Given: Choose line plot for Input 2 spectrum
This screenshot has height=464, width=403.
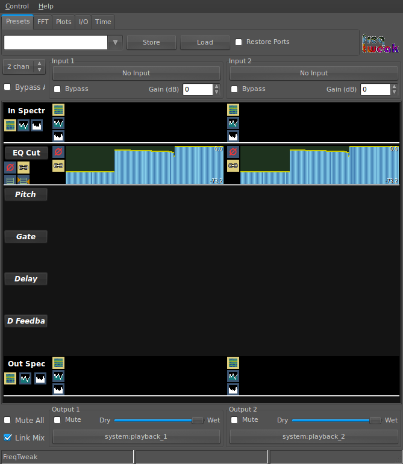Looking at the screenshot, I should tap(233, 123).
